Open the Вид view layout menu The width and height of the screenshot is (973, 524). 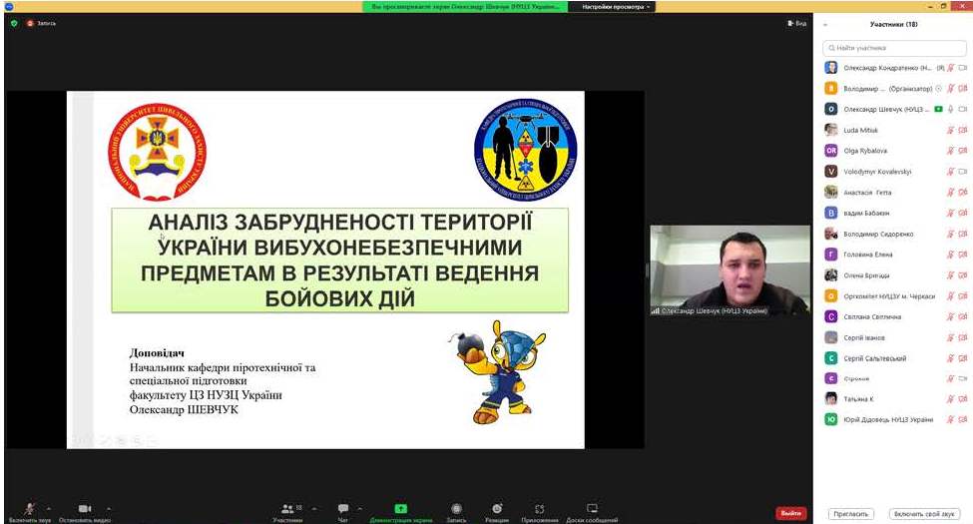pyautogui.click(x=796, y=23)
